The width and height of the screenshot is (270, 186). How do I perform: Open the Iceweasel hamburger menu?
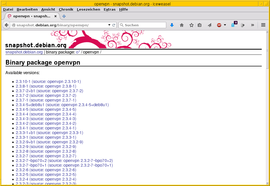[263, 25]
